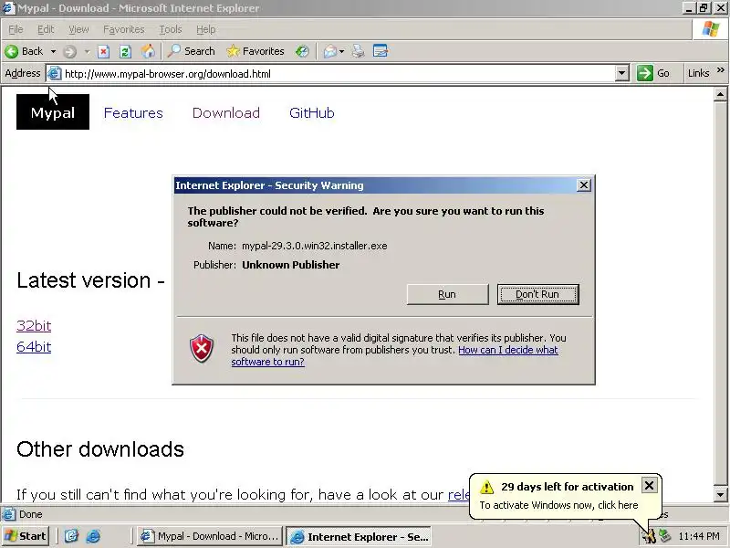Click the Don't Run button
730x548 pixels.
[537, 294]
